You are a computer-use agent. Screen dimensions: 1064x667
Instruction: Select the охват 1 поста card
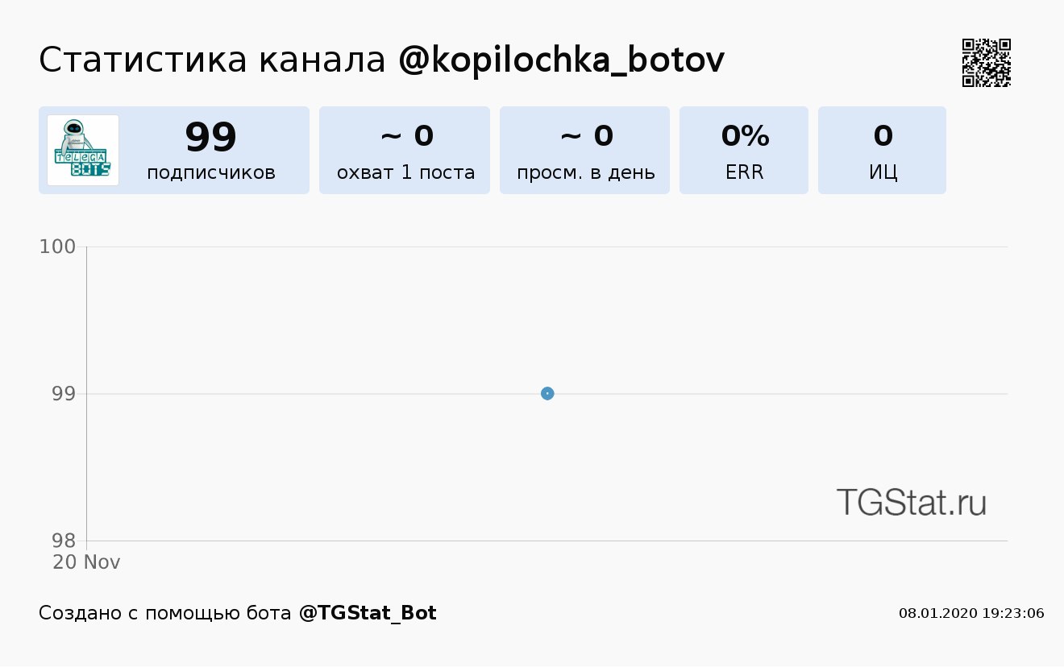pyautogui.click(x=405, y=150)
